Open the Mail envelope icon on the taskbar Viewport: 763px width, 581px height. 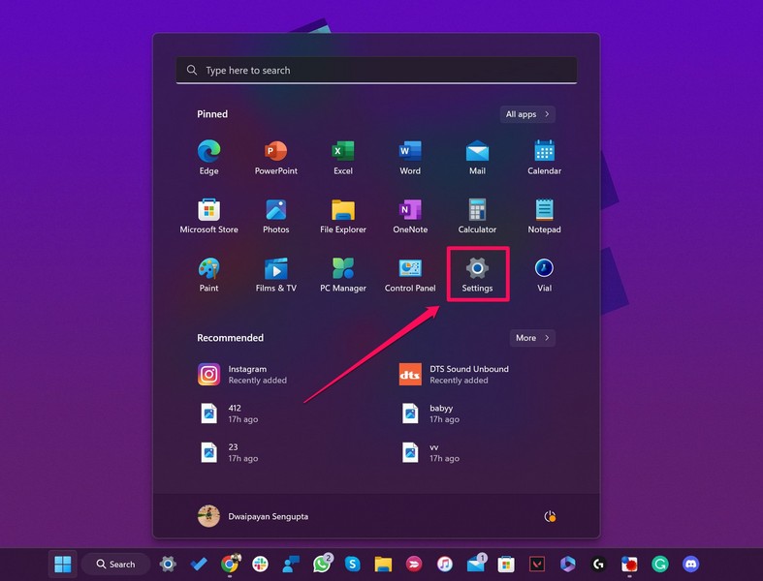click(476, 564)
